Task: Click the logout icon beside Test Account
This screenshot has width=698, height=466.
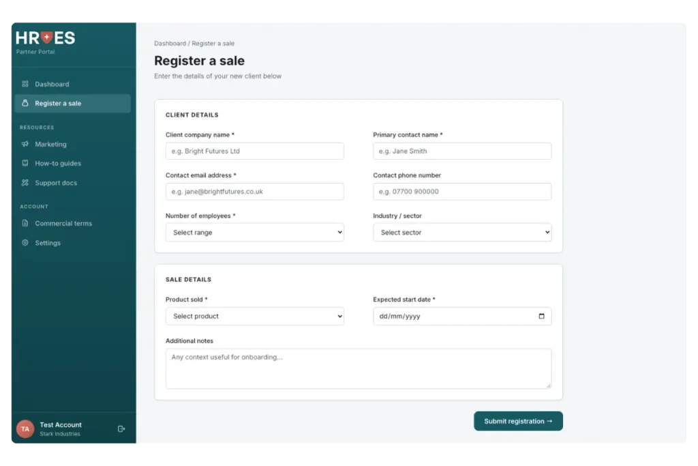Action: click(x=121, y=429)
